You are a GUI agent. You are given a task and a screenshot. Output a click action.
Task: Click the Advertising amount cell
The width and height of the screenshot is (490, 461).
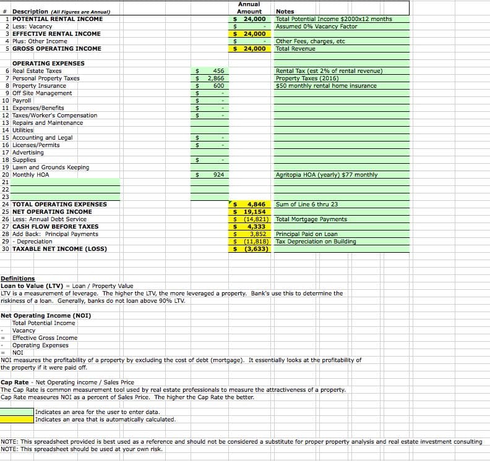coord(210,153)
